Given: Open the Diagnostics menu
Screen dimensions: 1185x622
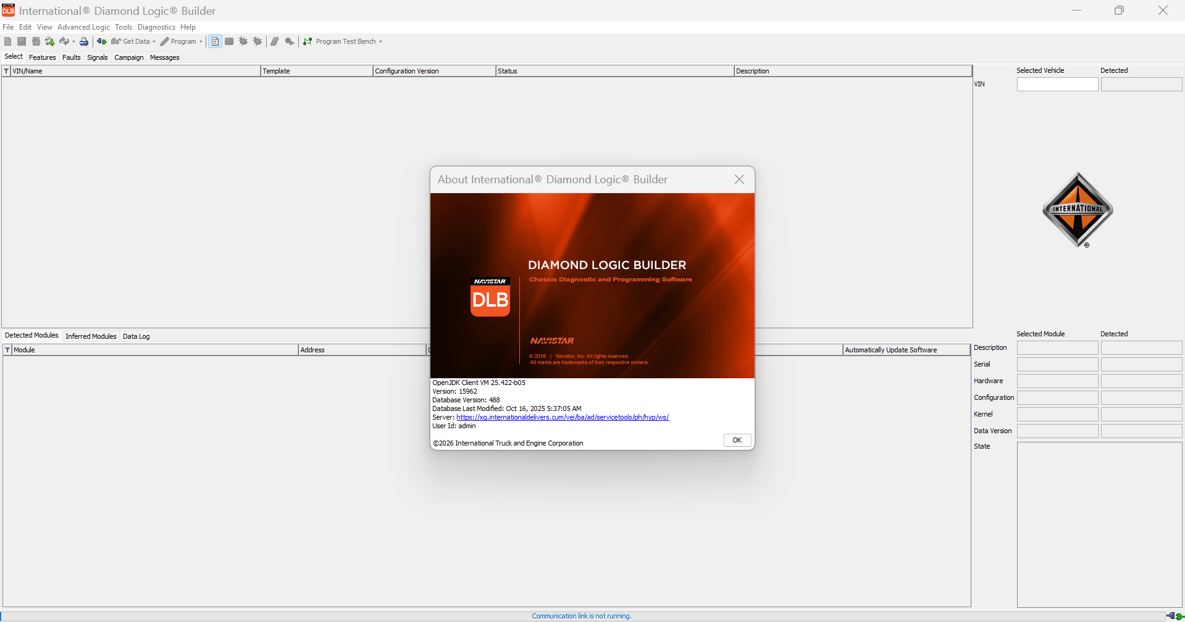Looking at the screenshot, I should (x=156, y=27).
